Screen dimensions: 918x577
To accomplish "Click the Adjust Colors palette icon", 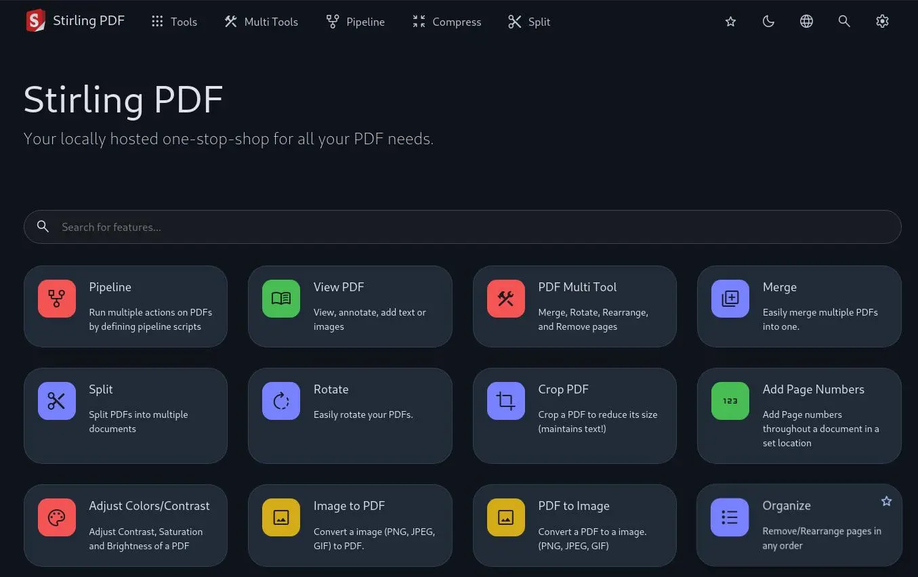I will click(57, 517).
